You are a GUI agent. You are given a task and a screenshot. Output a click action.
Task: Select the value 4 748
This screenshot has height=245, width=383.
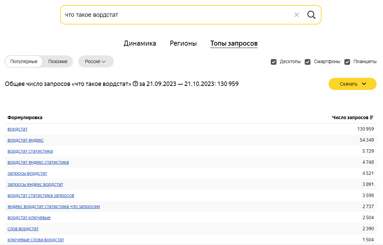tap(368, 162)
